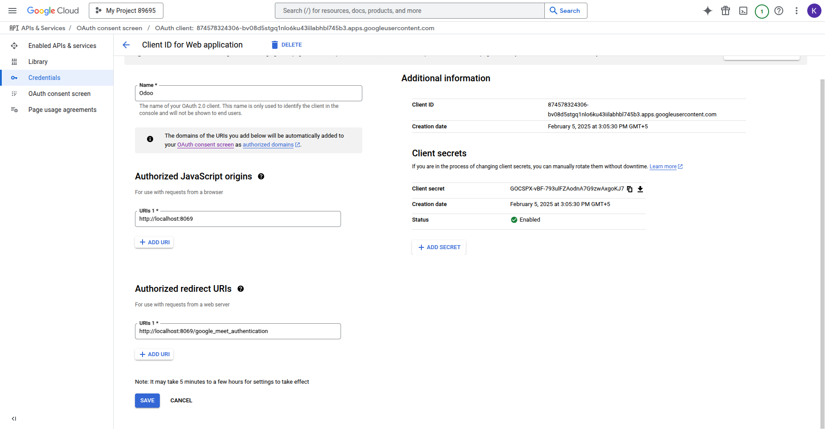This screenshot has width=825, height=429.
Task: Click the trash icon on the DELETE button
Action: point(275,45)
